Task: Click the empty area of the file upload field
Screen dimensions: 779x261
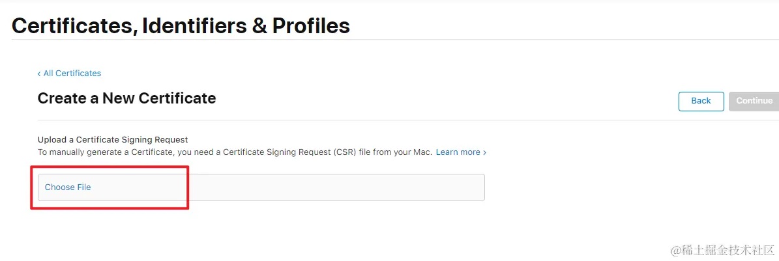Action: click(326, 187)
